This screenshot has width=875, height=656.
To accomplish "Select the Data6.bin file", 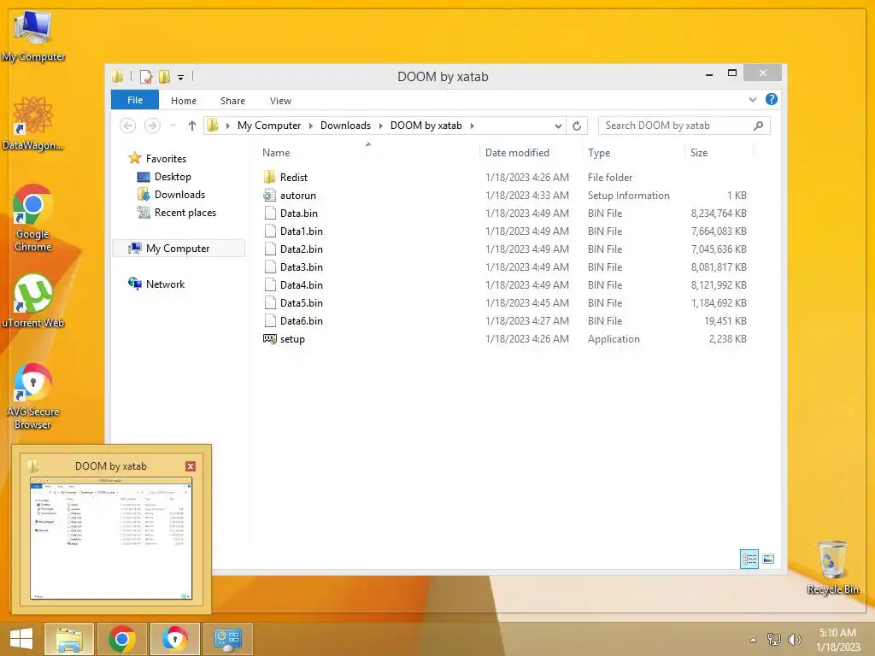I will [302, 321].
